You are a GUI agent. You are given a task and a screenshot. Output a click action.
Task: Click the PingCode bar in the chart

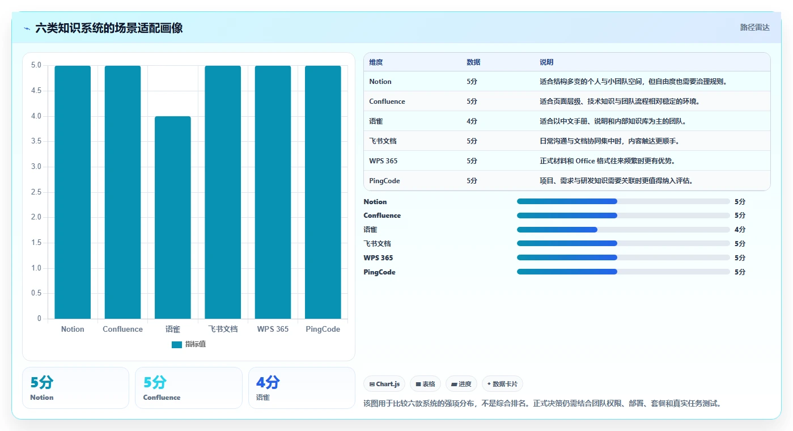(323, 192)
